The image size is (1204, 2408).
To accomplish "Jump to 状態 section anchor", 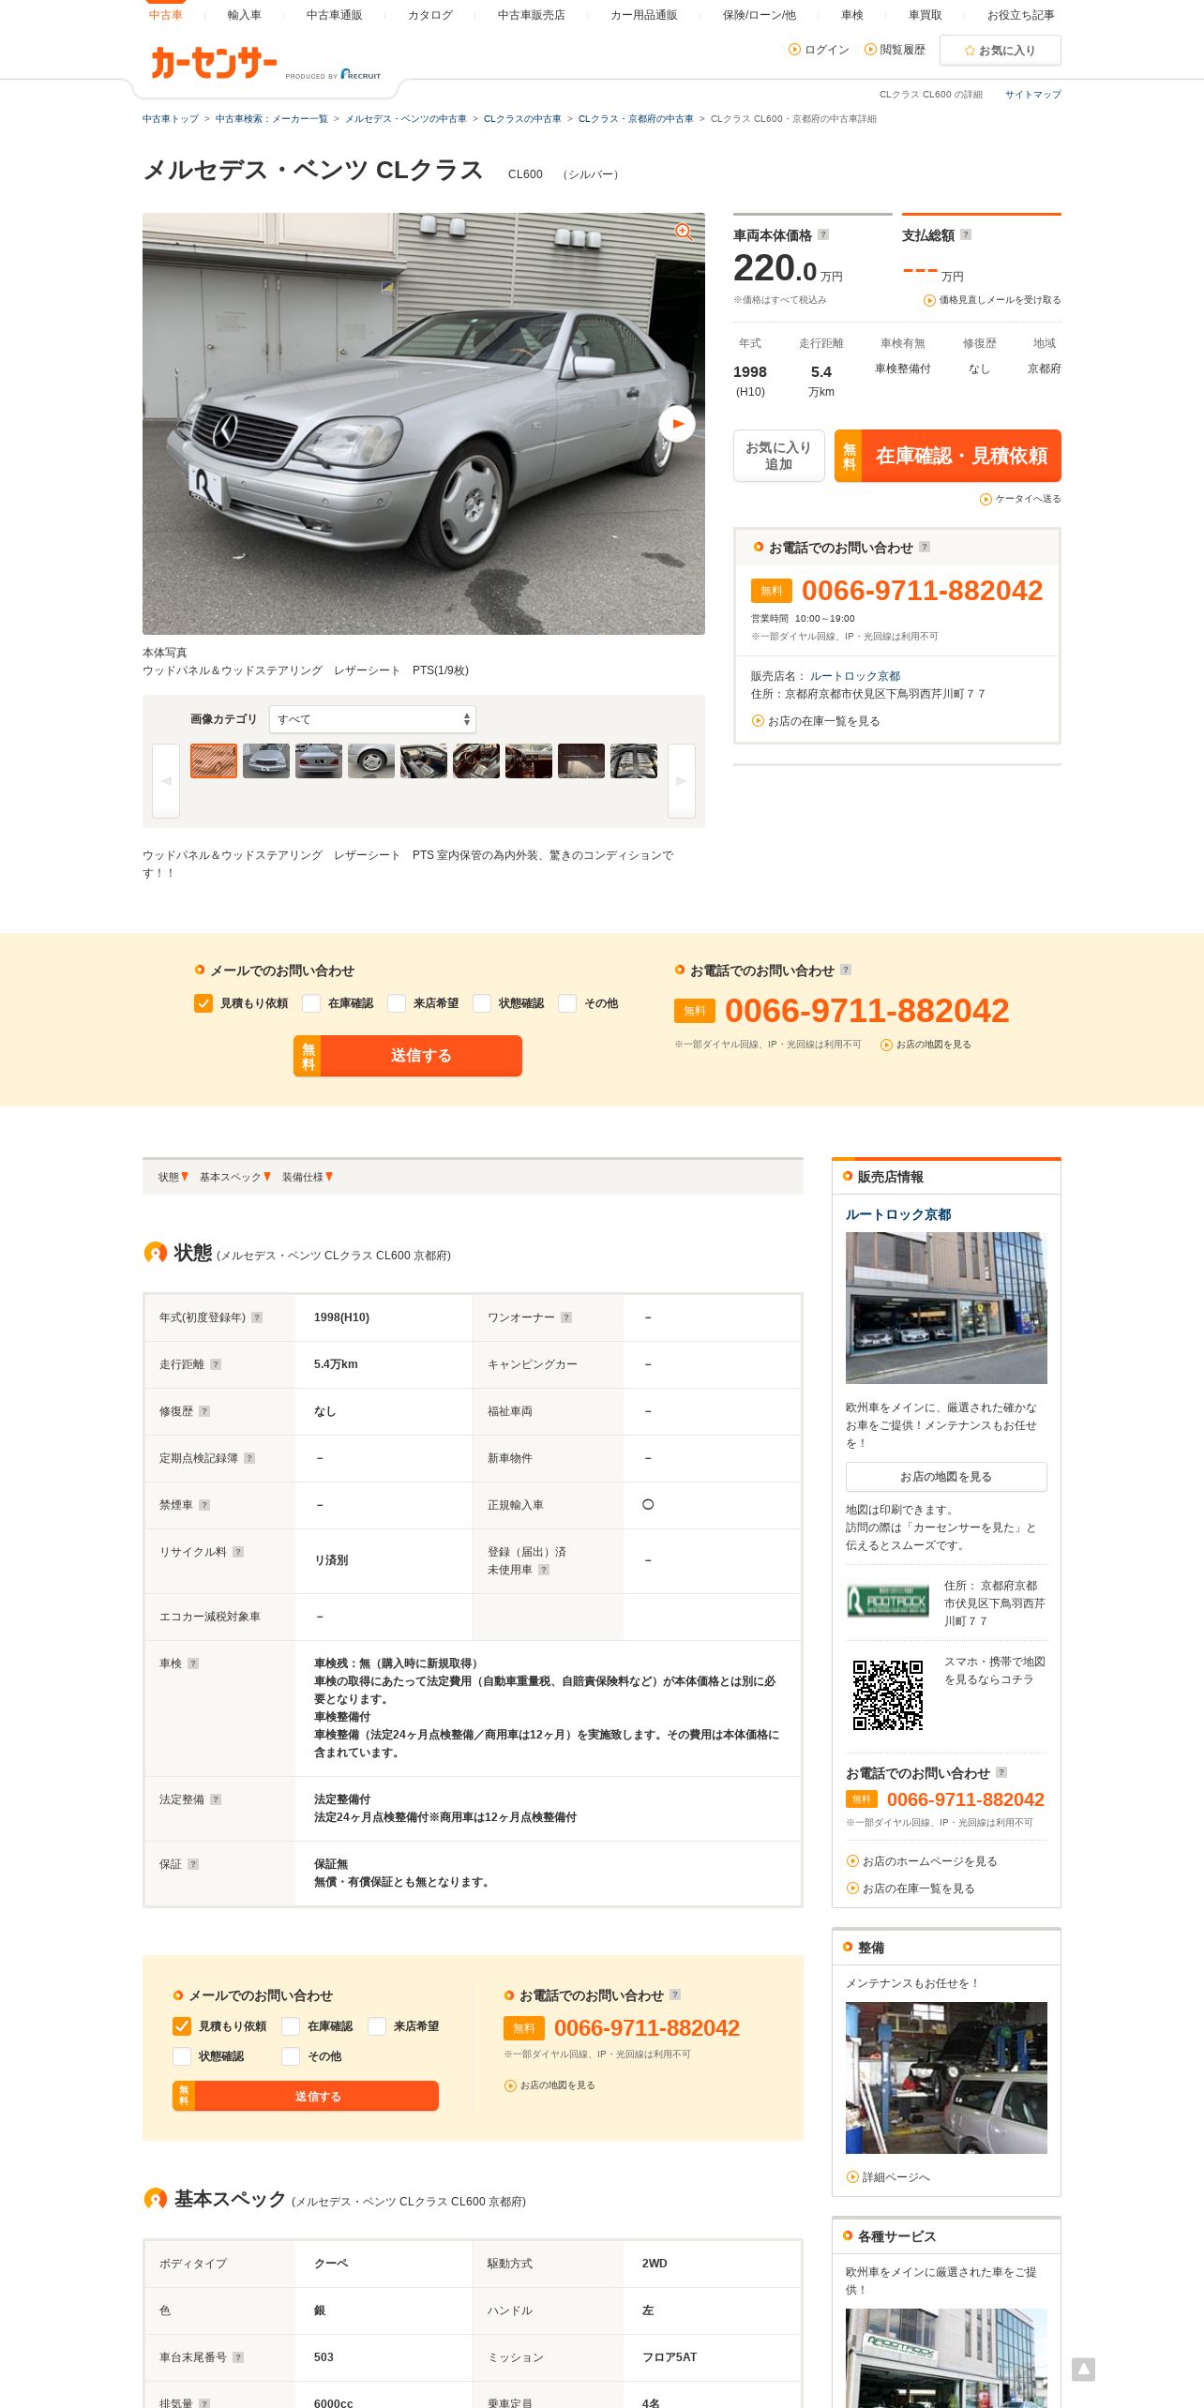I will point(173,1177).
